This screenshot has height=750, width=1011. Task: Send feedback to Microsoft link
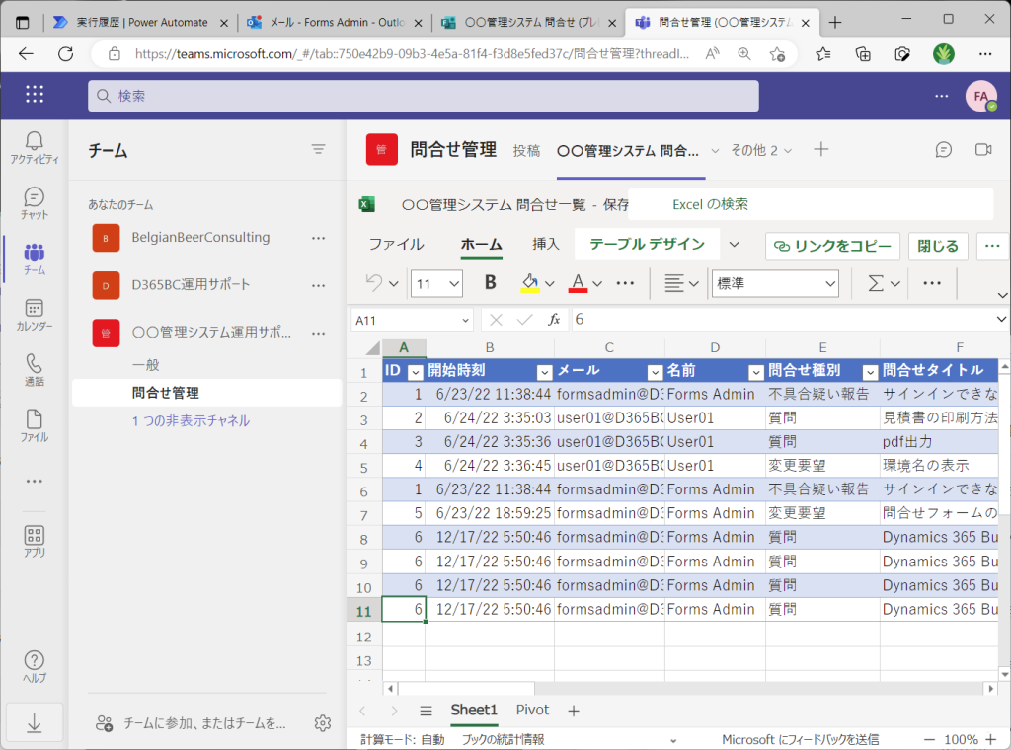pos(800,740)
